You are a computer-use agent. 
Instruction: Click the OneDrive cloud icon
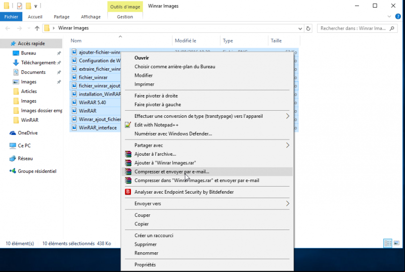(x=13, y=133)
